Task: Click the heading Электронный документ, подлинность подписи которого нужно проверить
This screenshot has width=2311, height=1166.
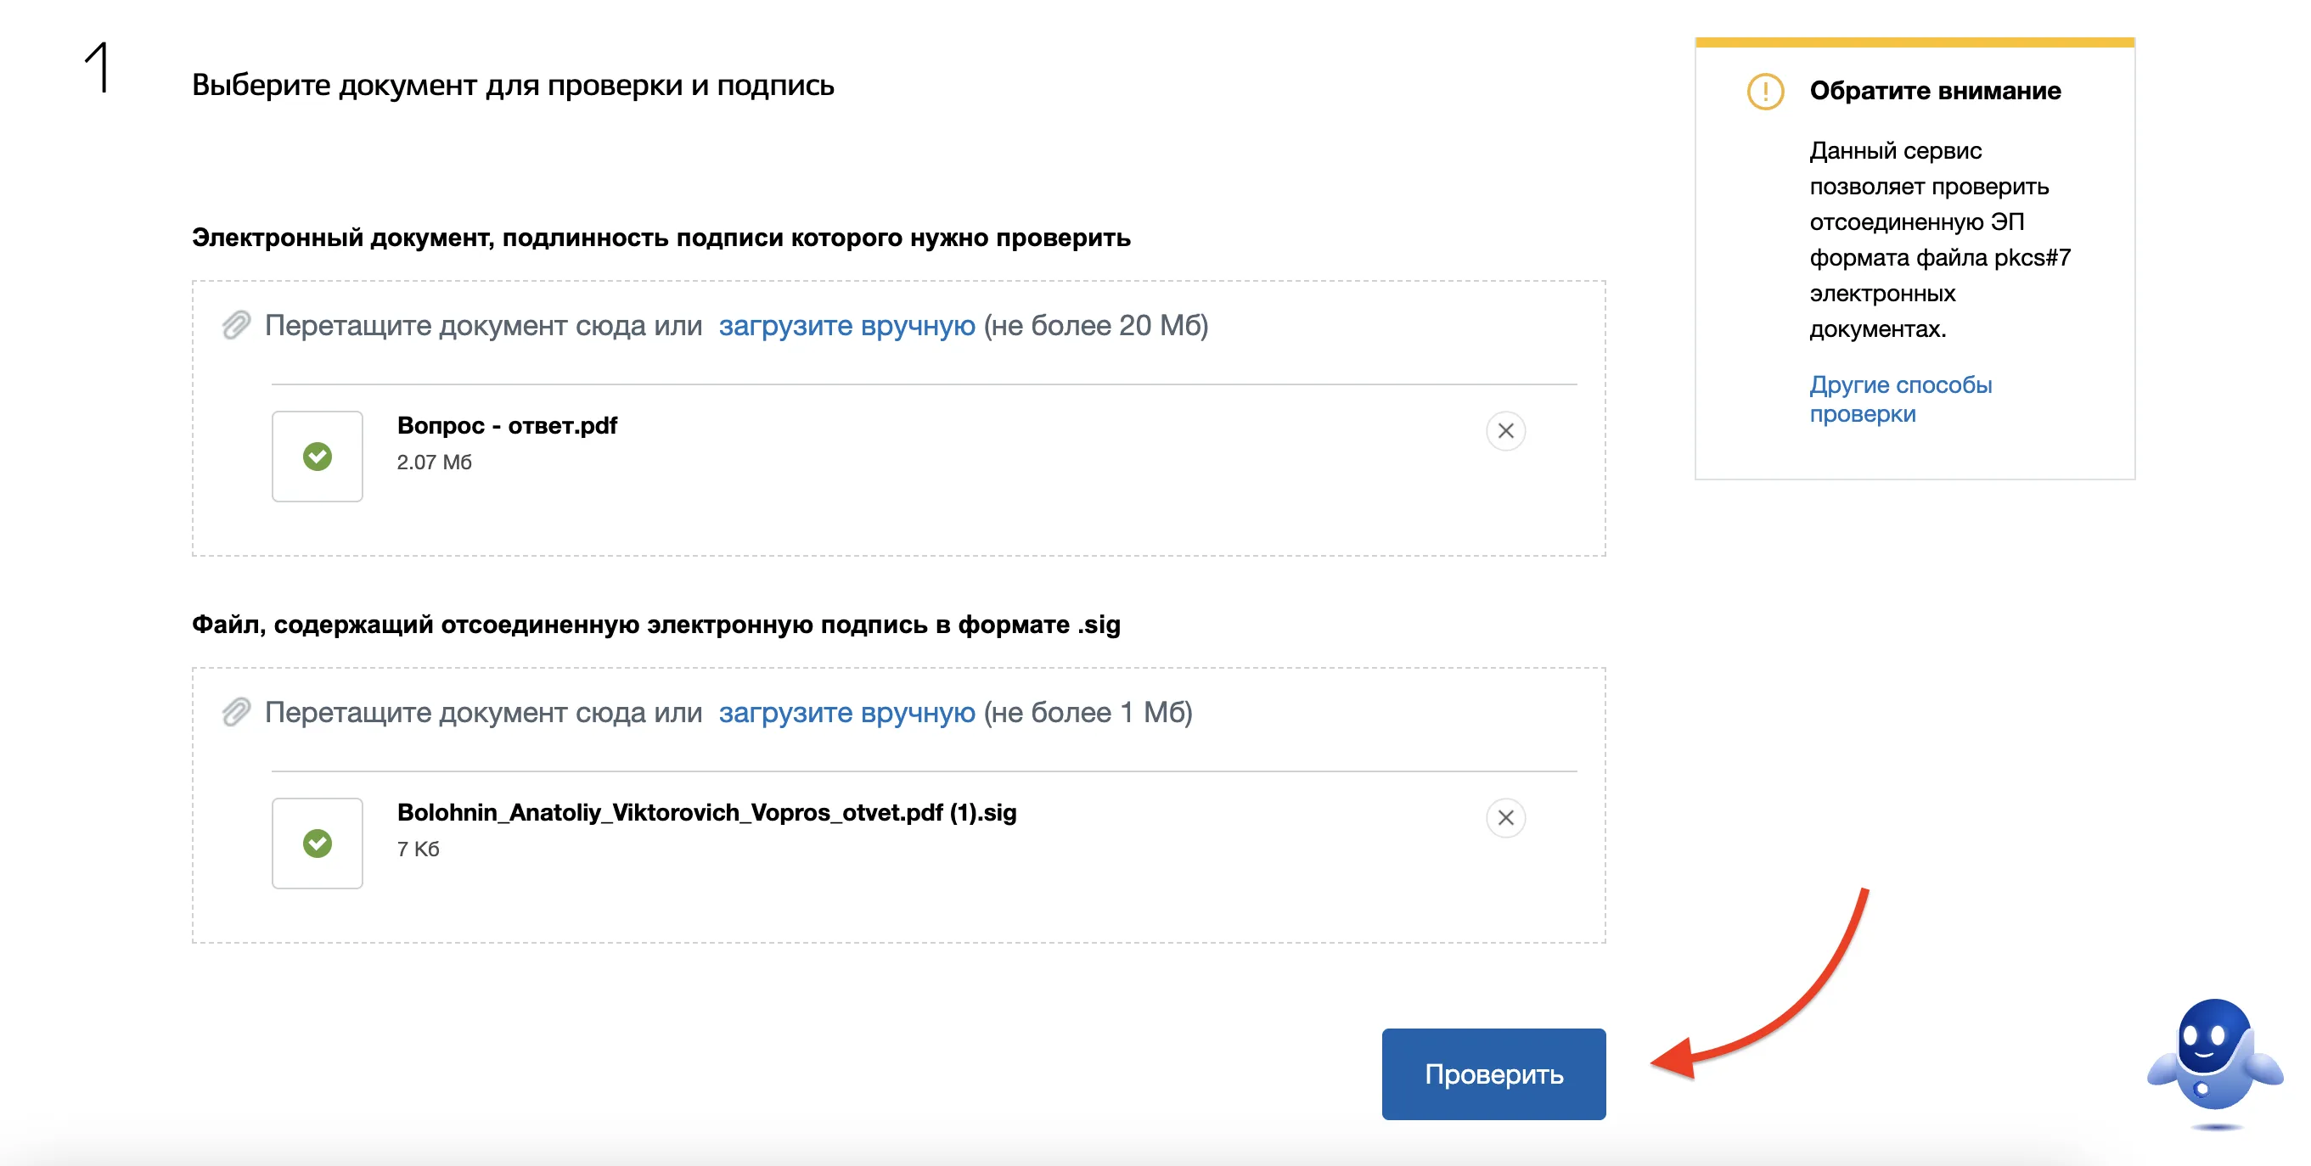Action: (x=661, y=238)
